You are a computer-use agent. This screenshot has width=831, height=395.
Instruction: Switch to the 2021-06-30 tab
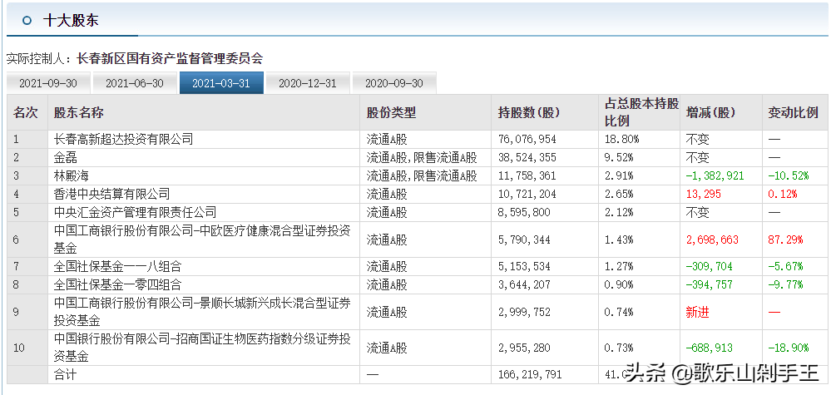click(135, 83)
